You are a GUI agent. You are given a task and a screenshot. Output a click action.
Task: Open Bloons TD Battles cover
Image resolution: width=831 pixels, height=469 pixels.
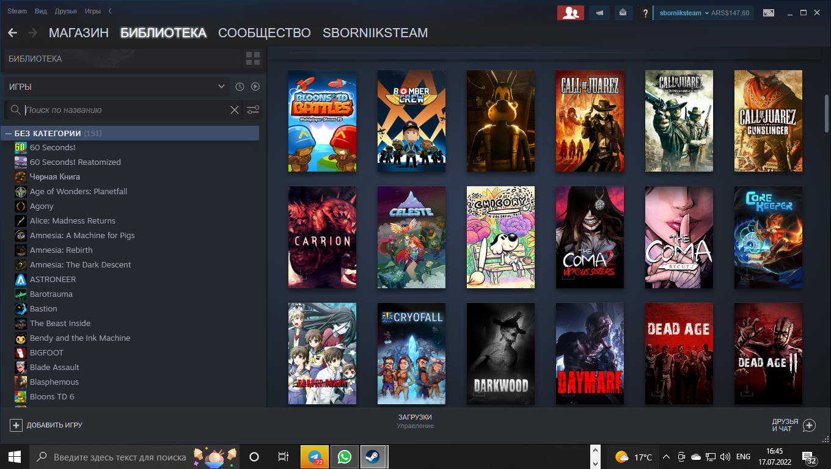click(322, 121)
